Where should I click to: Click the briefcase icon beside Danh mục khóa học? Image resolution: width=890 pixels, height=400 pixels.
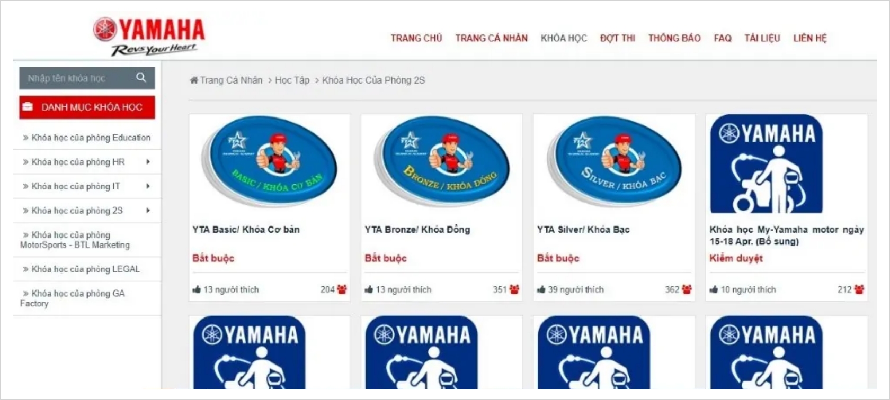[28, 107]
